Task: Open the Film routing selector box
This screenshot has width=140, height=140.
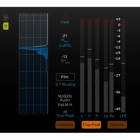Action: pyautogui.click(x=65, y=77)
